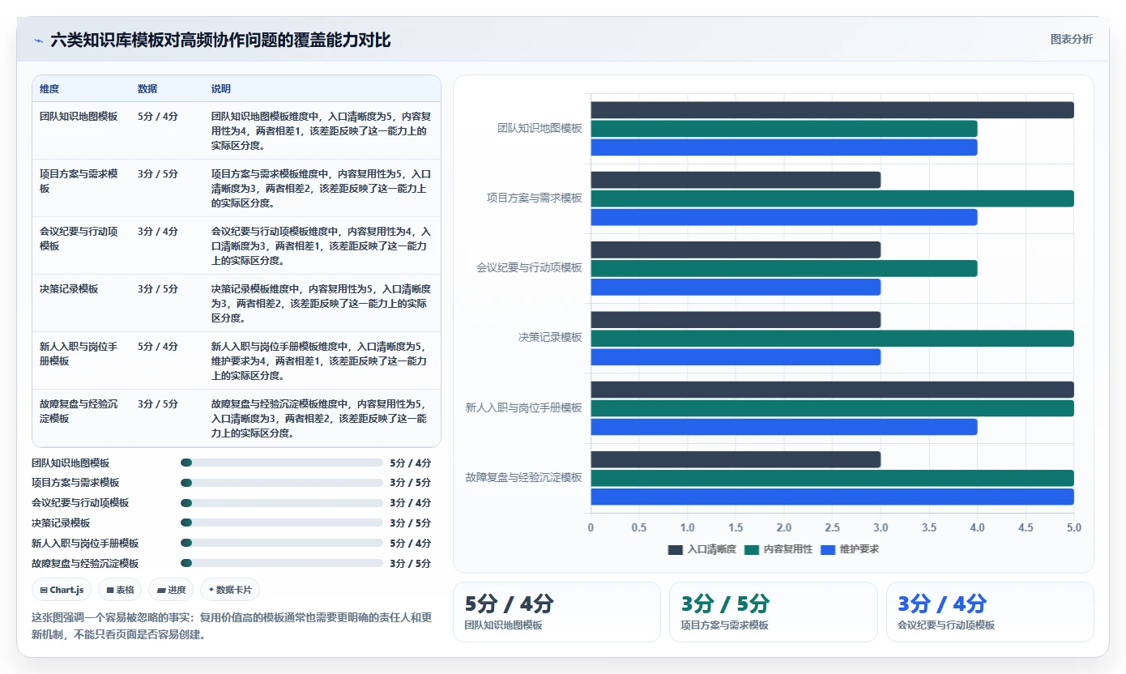Click the 项目方案与需求模板 progress bar

[x=282, y=483]
